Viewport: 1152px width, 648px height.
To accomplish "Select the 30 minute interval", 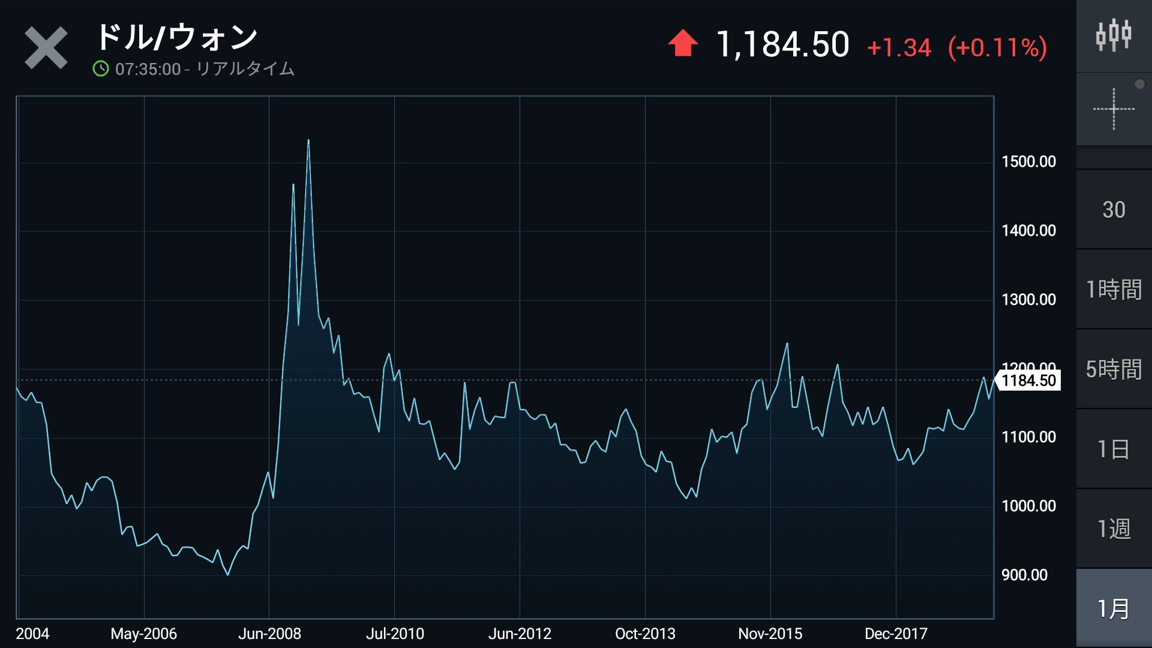I will coord(1114,209).
